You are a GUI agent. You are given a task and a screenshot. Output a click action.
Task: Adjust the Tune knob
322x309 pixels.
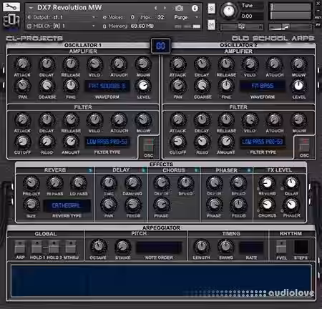tap(228, 11)
